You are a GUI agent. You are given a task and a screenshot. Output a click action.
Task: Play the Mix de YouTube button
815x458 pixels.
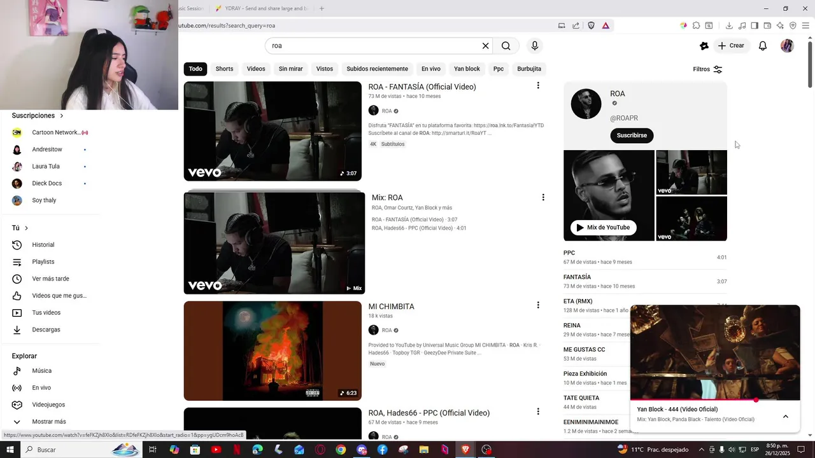pyautogui.click(x=603, y=227)
